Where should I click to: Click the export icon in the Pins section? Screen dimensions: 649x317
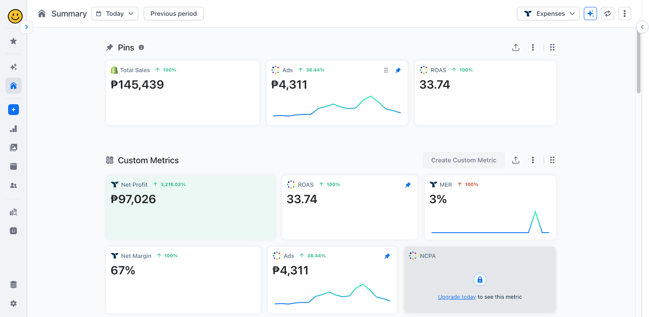(x=515, y=47)
